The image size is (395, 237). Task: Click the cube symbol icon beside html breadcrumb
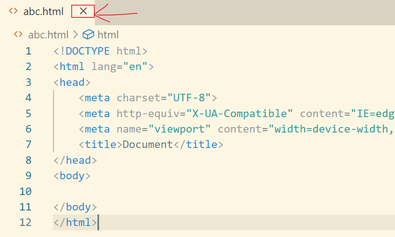pos(88,34)
